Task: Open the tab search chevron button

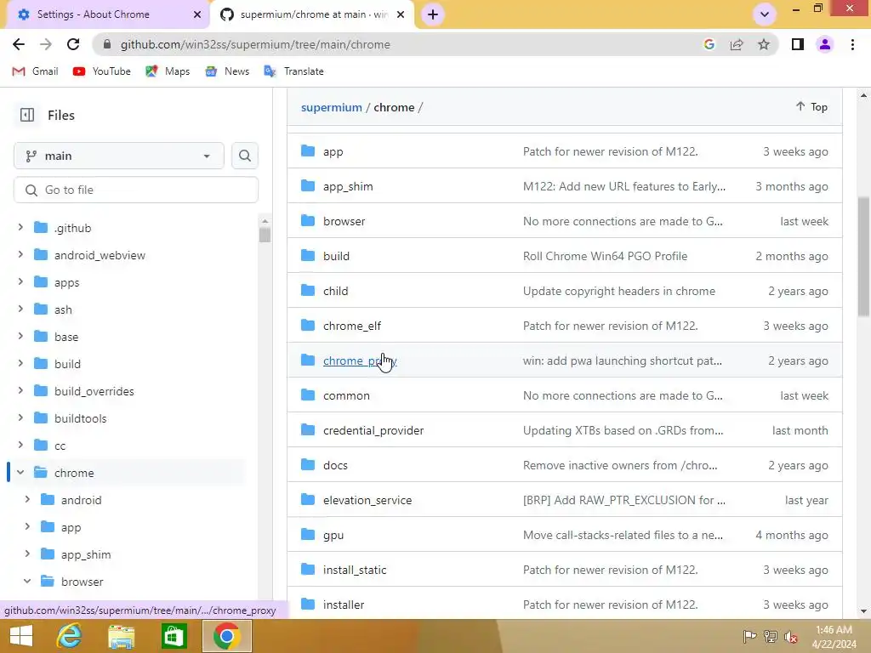Action: click(765, 14)
